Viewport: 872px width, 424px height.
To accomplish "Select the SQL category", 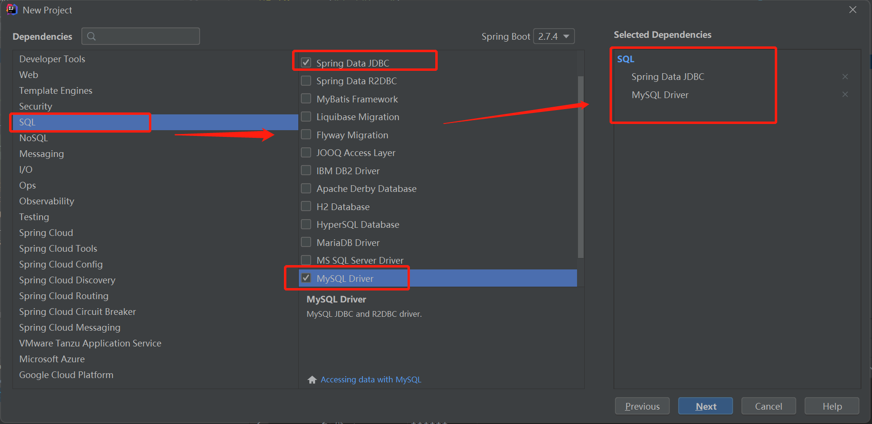I will (x=156, y=122).
